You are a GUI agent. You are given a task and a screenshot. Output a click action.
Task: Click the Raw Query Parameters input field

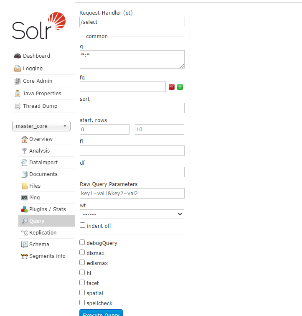click(132, 193)
